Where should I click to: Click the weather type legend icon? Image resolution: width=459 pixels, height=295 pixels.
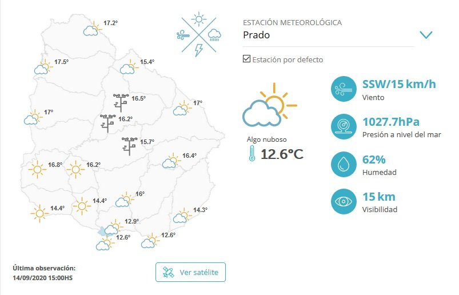point(199,34)
